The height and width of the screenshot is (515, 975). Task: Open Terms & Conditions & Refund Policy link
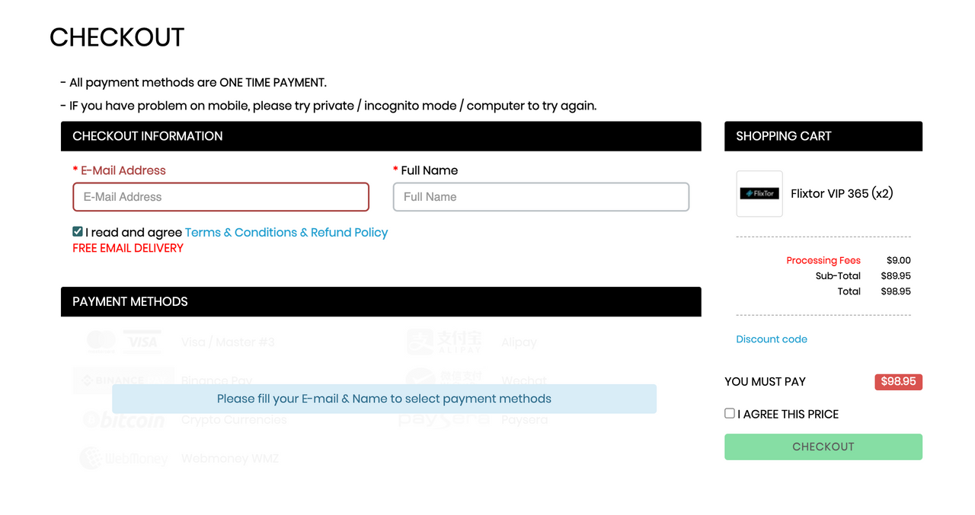tap(286, 232)
